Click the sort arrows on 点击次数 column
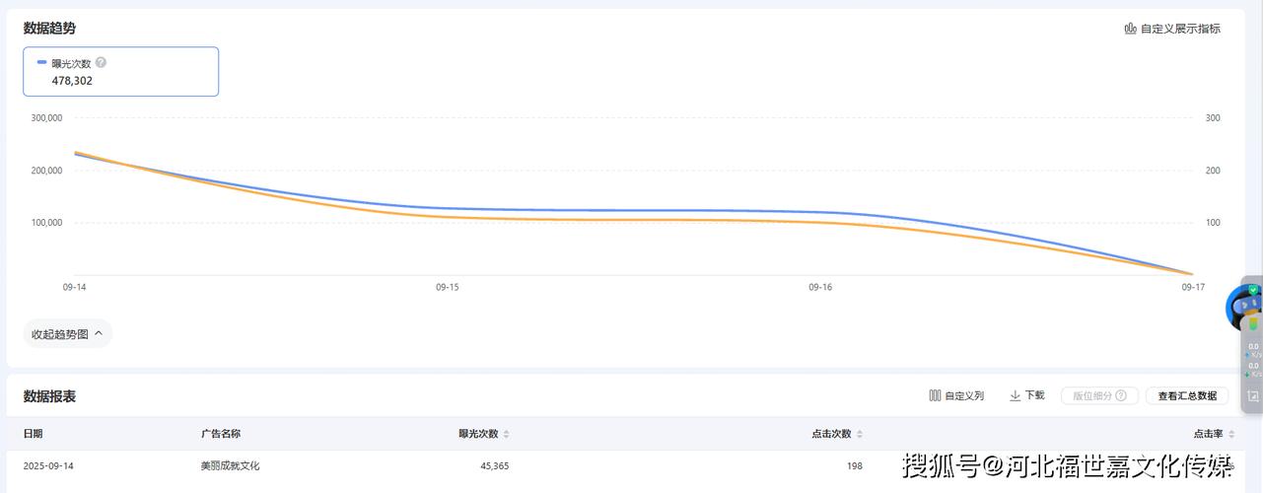The height and width of the screenshot is (493, 1263). pos(859,434)
